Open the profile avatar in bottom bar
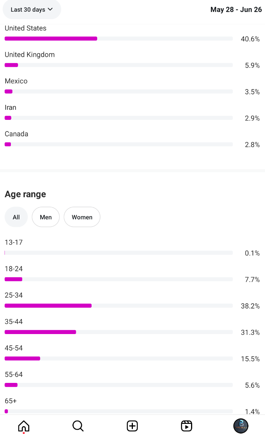This screenshot has height=434, width=265. point(241,426)
